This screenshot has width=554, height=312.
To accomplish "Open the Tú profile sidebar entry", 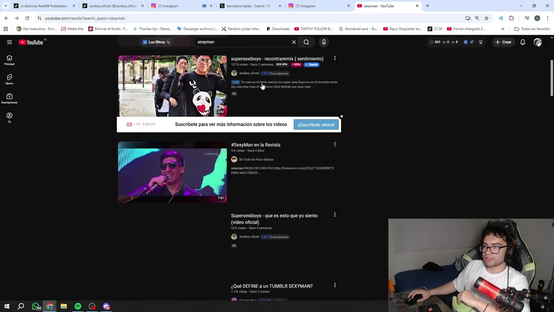I will [9, 118].
